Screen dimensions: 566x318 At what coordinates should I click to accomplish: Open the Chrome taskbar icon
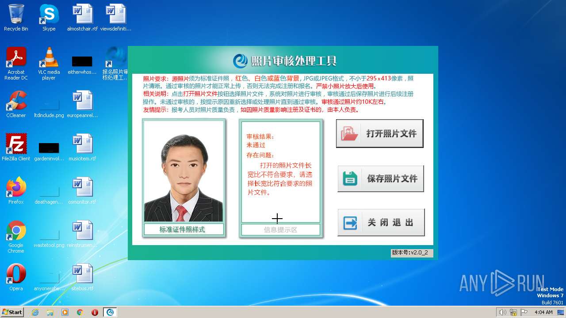pyautogui.click(x=80, y=312)
